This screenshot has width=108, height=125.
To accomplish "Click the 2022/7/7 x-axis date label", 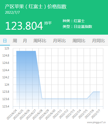I will (x=96, y=114).
